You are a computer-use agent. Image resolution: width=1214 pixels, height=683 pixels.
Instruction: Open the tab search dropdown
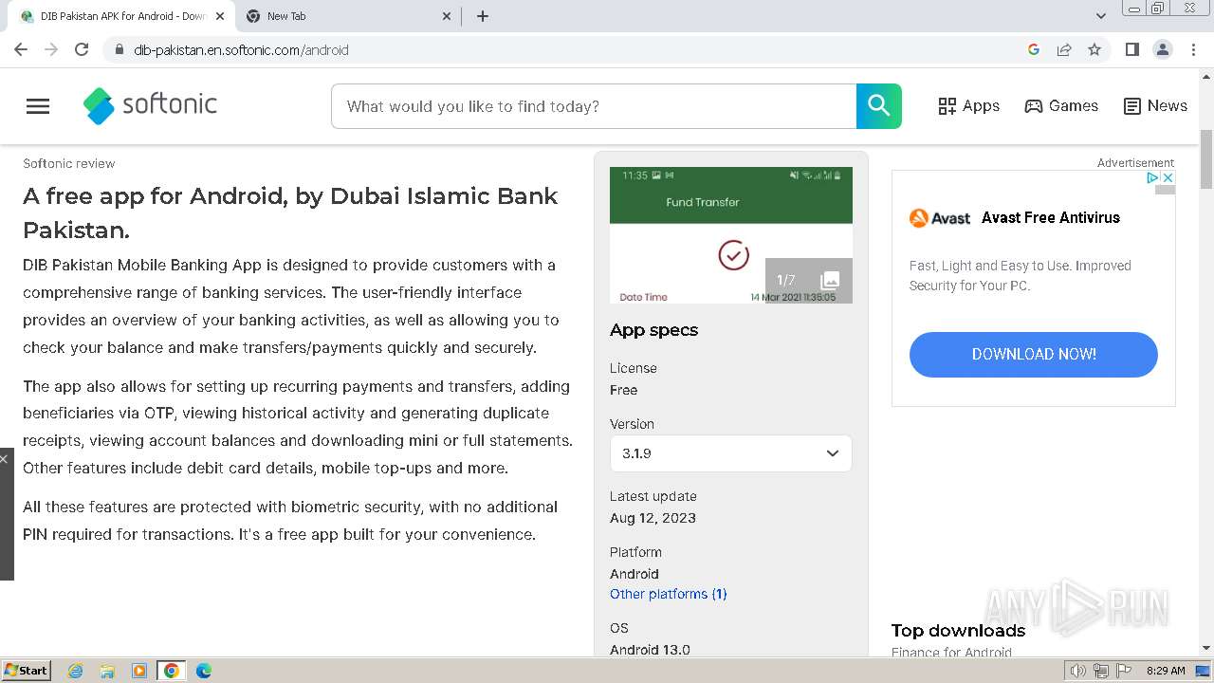pos(1100,16)
